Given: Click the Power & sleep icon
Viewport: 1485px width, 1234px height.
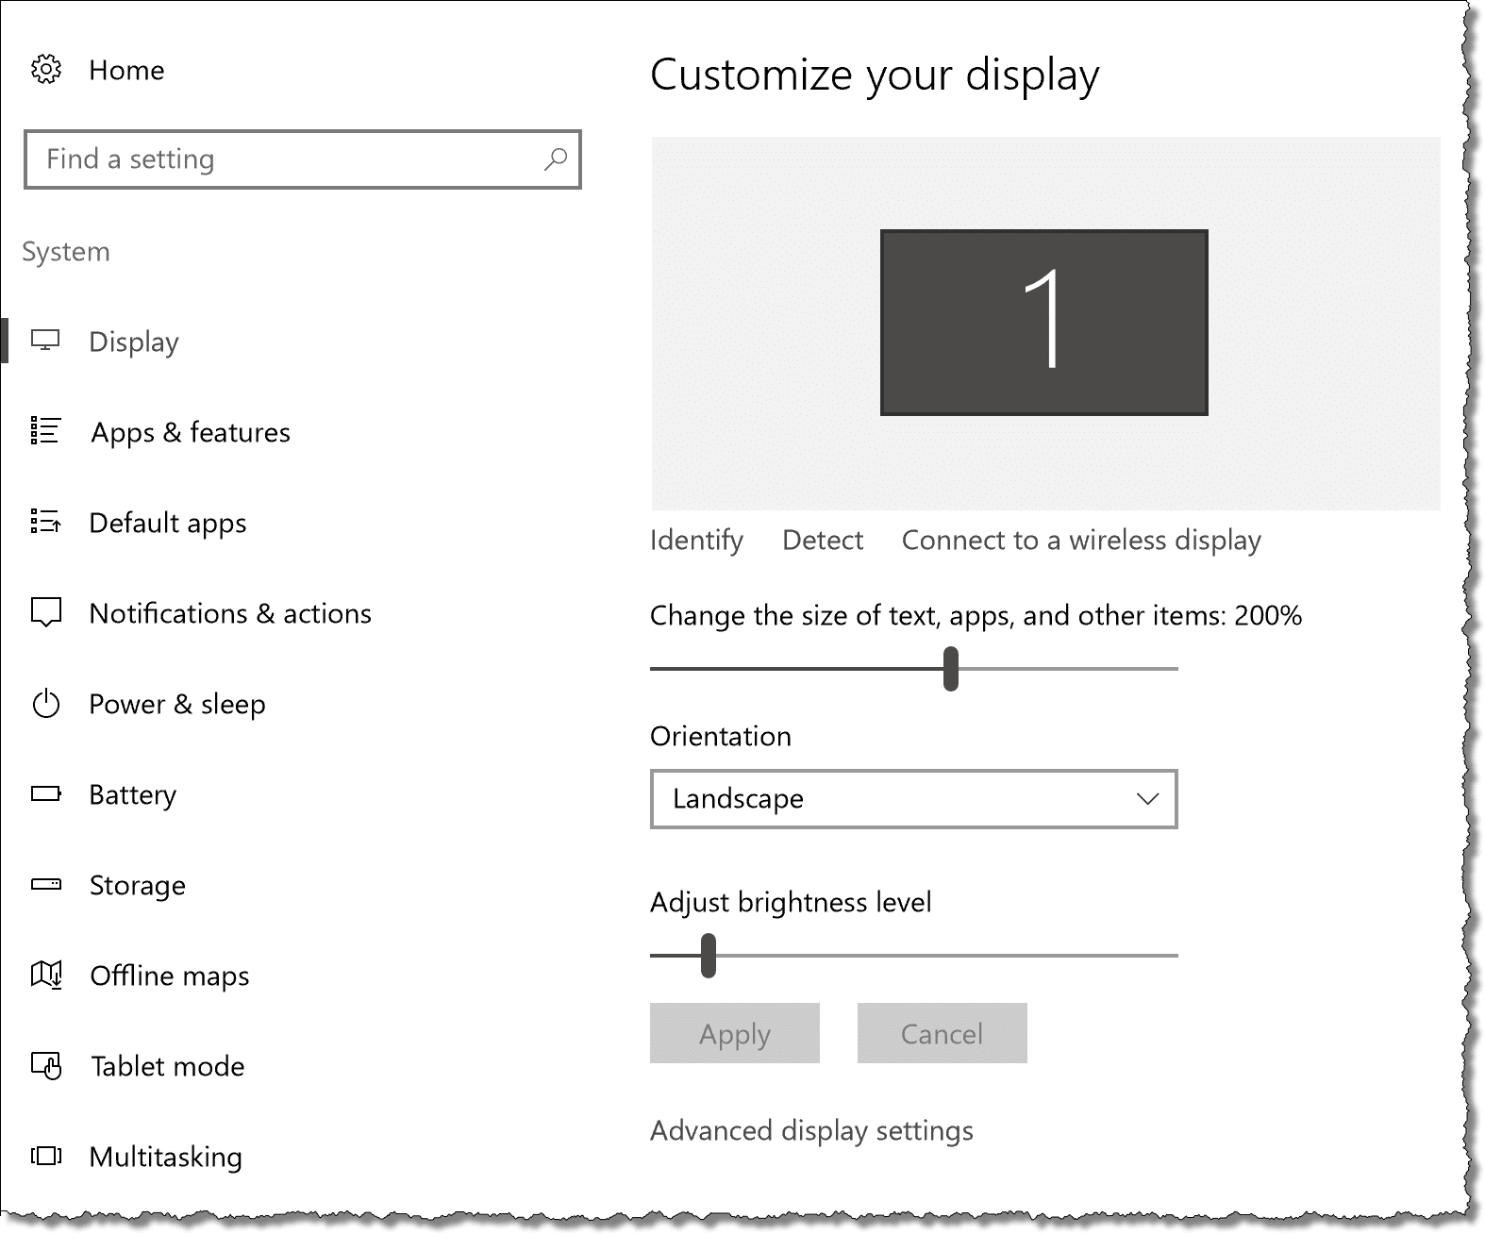Looking at the screenshot, I should (45, 704).
